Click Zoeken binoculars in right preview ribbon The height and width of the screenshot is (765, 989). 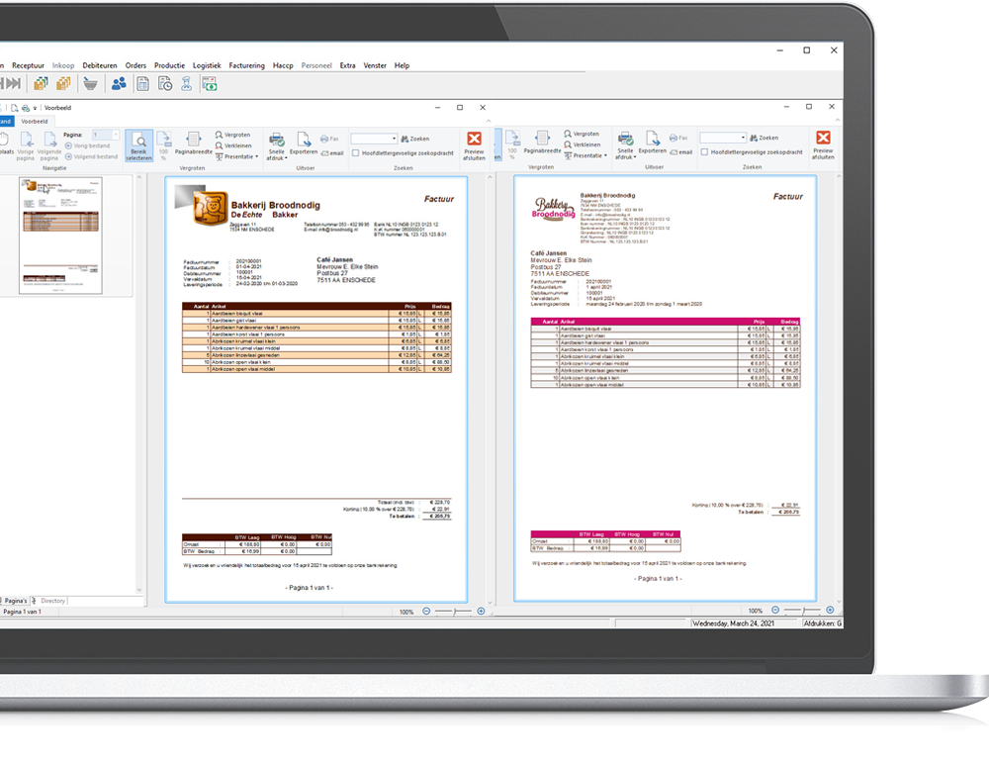[x=764, y=138]
